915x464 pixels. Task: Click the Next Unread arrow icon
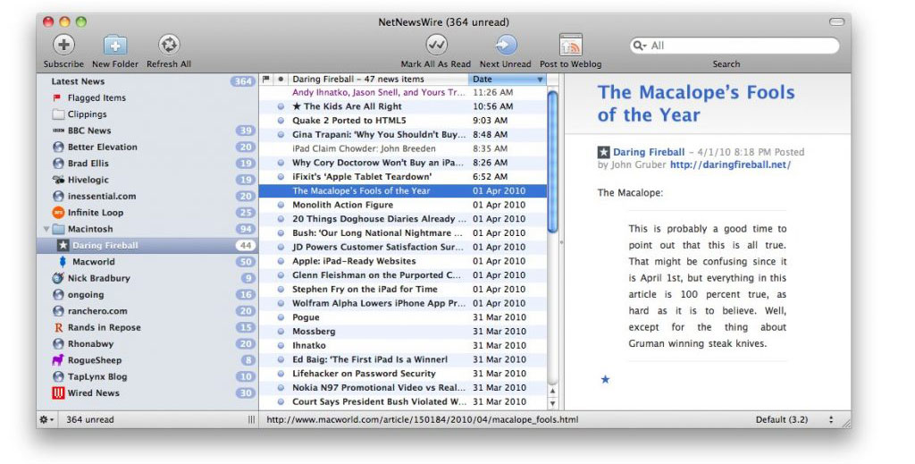coord(506,45)
